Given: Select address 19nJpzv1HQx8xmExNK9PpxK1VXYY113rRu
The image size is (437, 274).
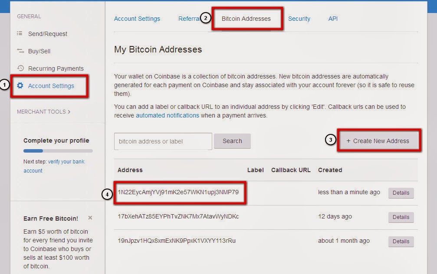Looking at the screenshot, I should [x=177, y=241].
